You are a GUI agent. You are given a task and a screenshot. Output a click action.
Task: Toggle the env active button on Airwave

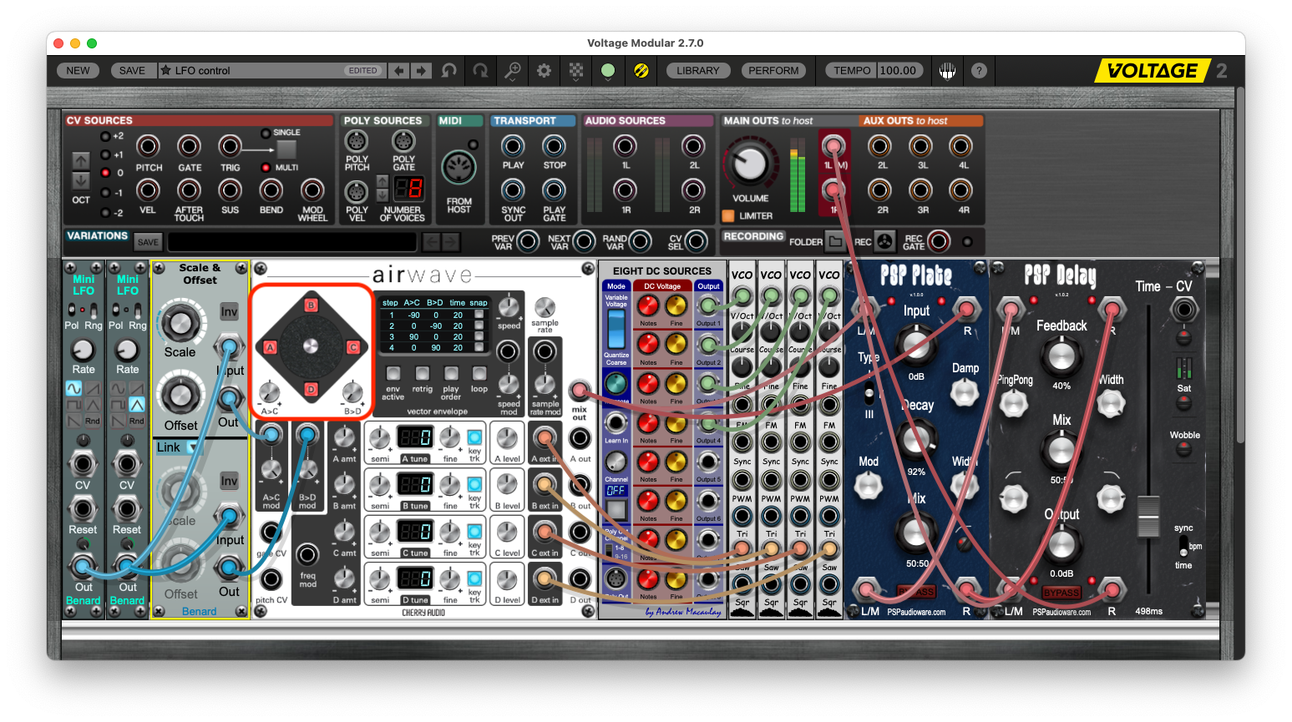click(x=393, y=373)
